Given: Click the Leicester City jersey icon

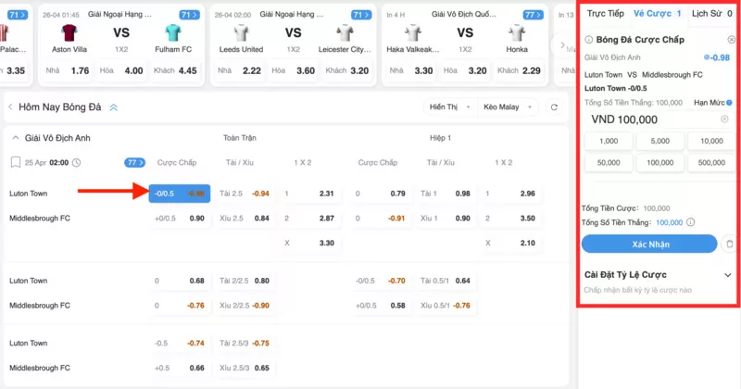Looking at the screenshot, I should tap(345, 32).
